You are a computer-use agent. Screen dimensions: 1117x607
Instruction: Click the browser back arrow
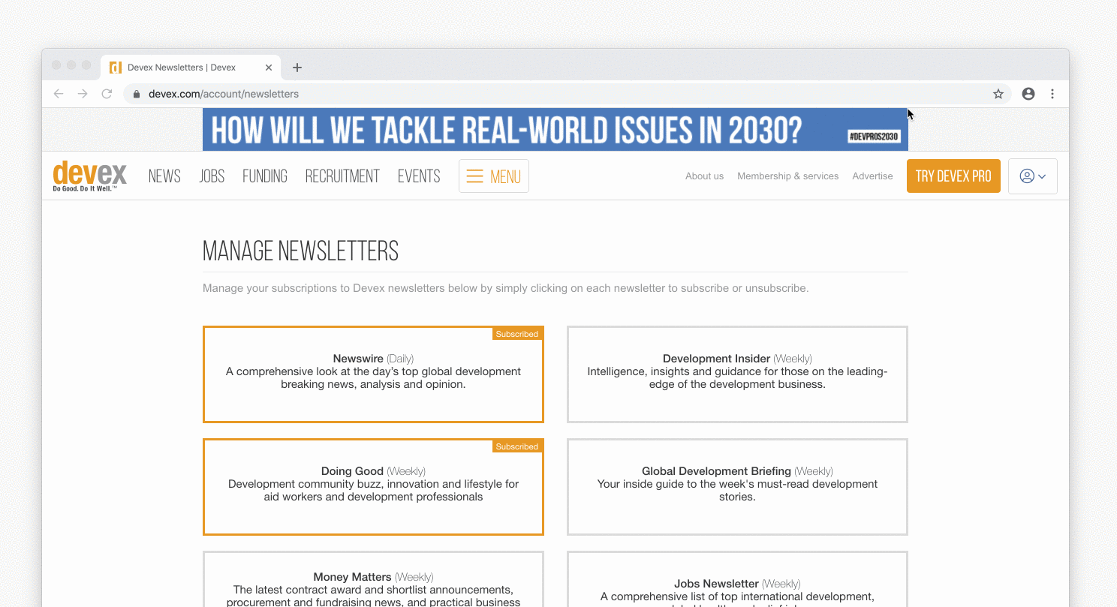click(59, 94)
